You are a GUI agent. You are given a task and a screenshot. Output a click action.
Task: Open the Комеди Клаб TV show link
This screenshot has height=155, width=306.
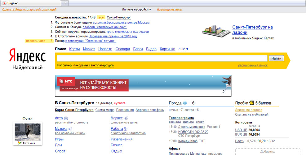point(188,141)
